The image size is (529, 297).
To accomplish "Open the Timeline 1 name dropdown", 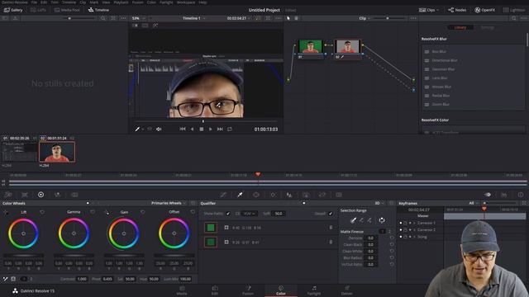I will point(193,18).
